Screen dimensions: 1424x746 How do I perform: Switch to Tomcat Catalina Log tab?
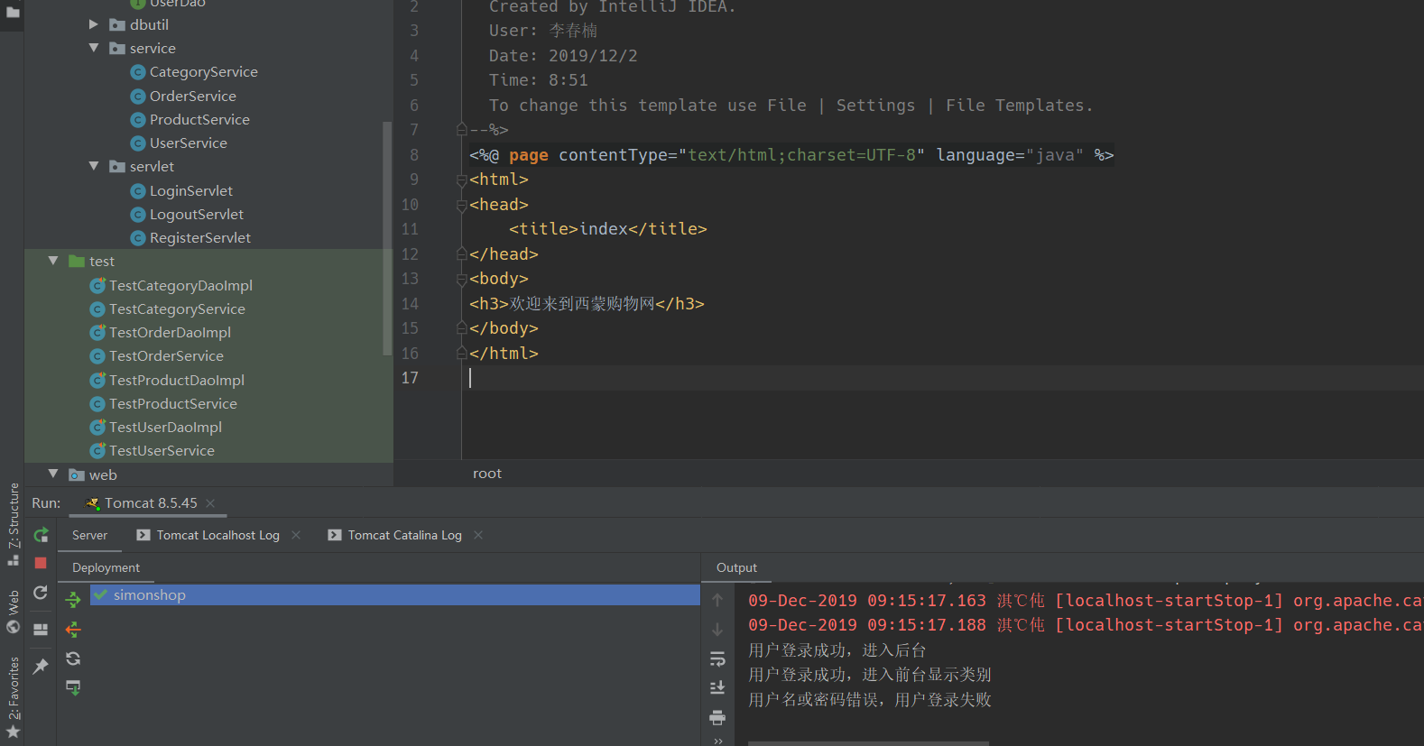(x=404, y=535)
